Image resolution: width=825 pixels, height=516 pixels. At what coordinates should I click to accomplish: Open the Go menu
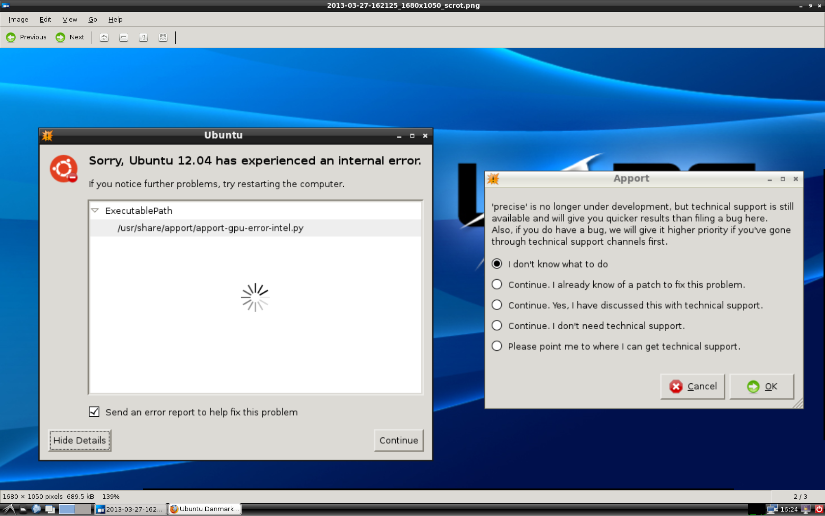pyautogui.click(x=93, y=20)
